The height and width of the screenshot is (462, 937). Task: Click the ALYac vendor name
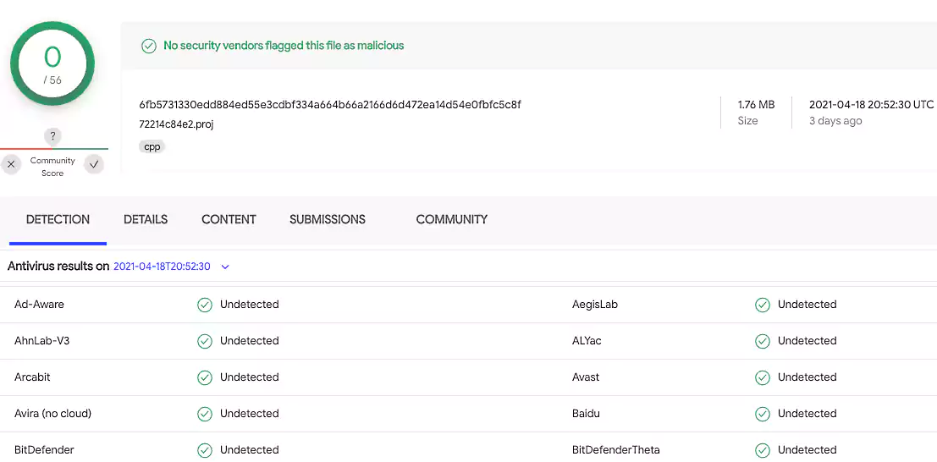coord(587,341)
